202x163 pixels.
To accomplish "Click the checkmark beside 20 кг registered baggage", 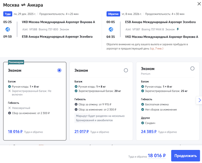I will point(76,91).
